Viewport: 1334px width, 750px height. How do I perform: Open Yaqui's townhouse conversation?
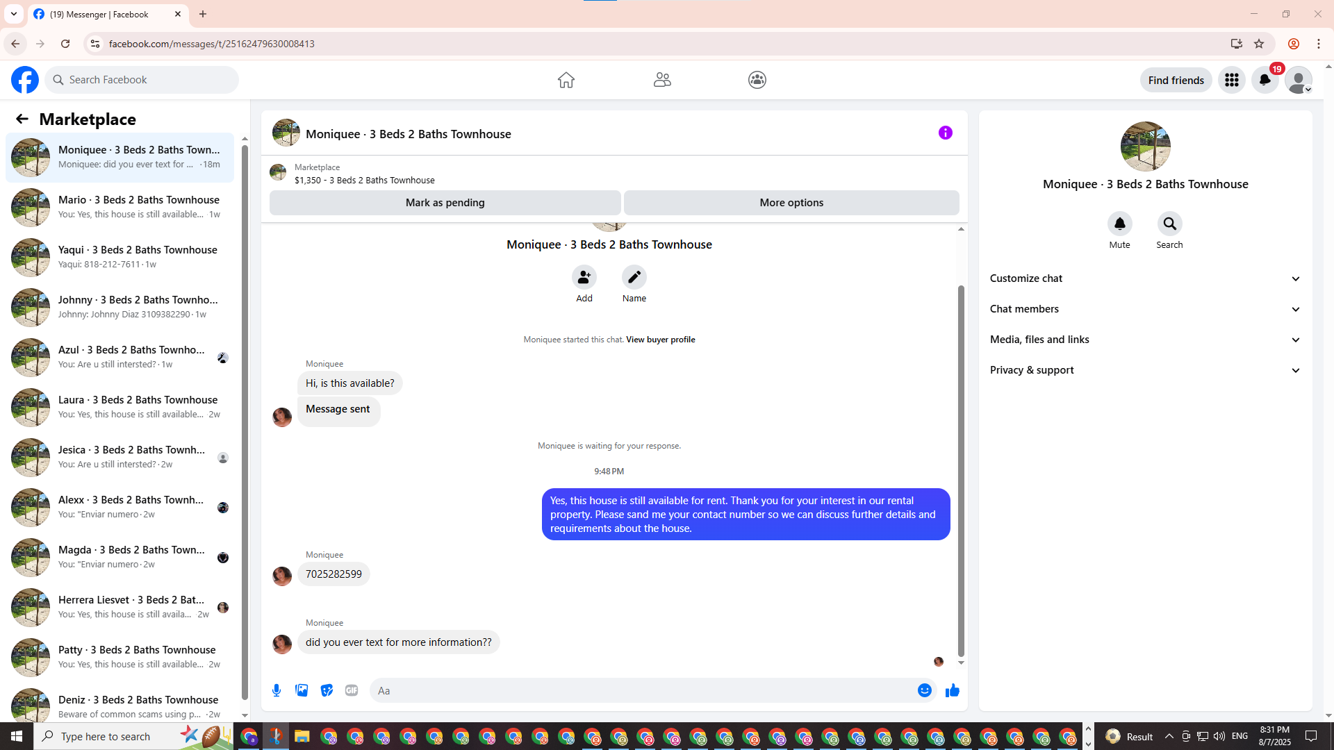point(120,257)
